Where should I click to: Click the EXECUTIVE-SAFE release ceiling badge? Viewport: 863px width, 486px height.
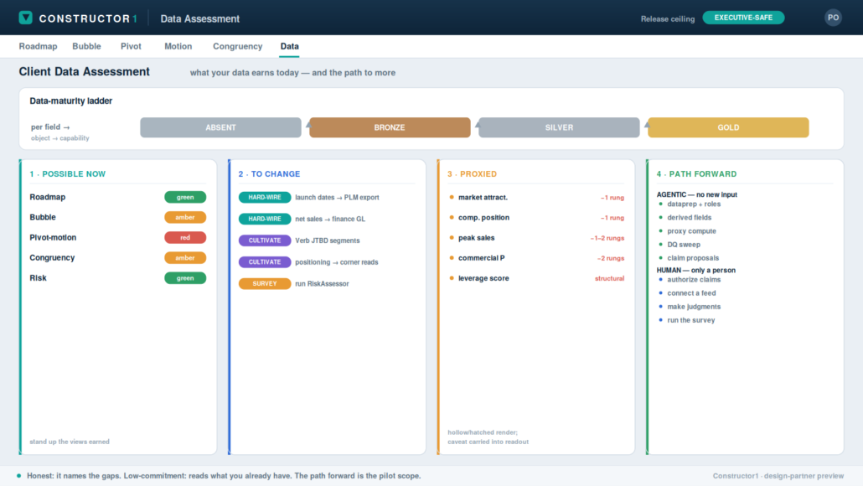(x=743, y=18)
